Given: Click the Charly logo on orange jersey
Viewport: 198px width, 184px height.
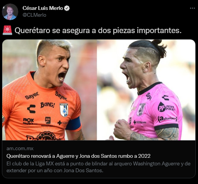Looking at the screenshot, I should tap(31, 109).
